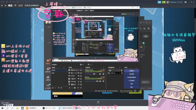This screenshot has width=196, height=110.
Task: Switch to Steam 库 tab
Action: 15,5
